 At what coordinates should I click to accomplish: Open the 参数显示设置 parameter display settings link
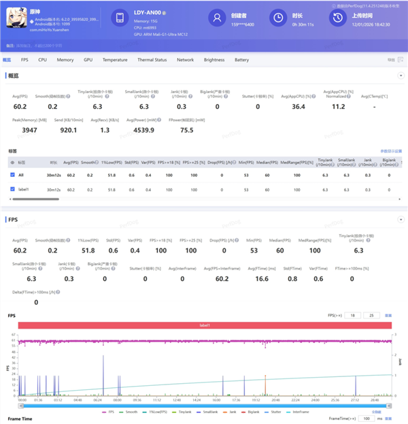(x=391, y=151)
